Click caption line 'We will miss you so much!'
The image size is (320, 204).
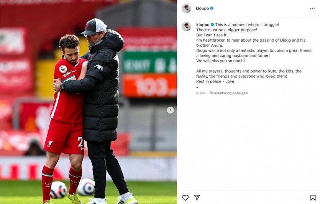coord(220,61)
